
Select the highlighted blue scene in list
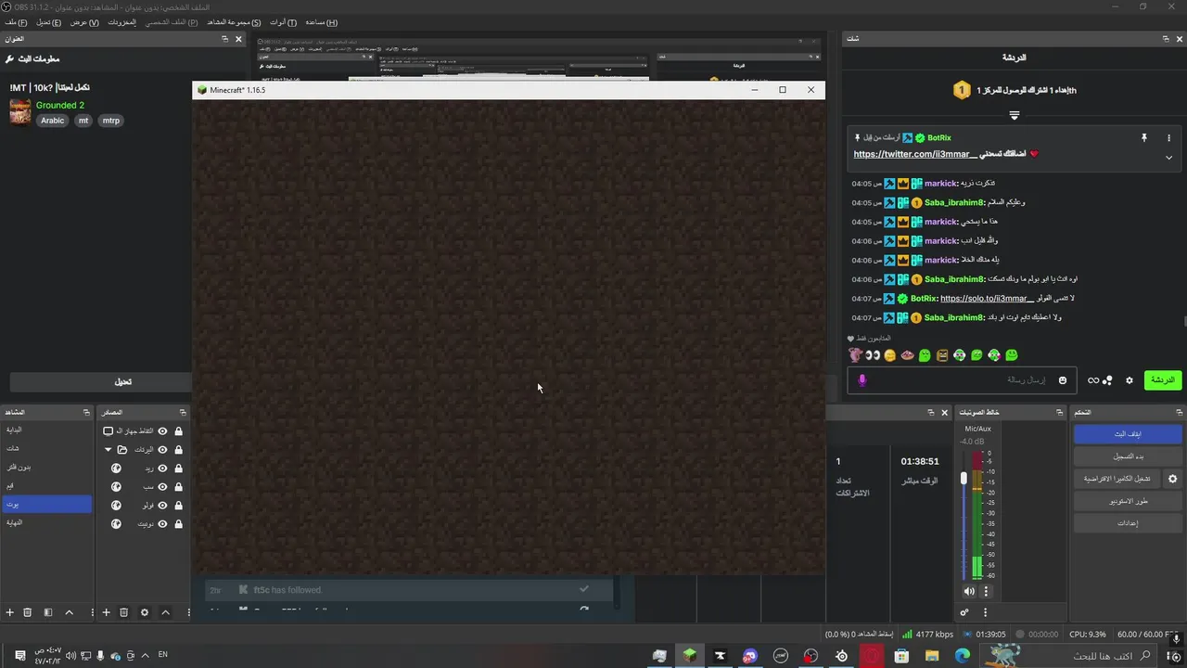[46, 504]
